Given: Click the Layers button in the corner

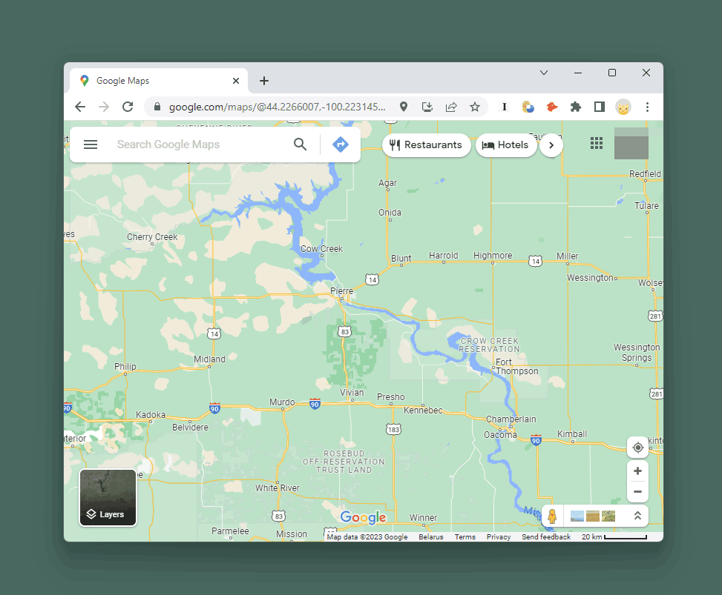Looking at the screenshot, I should pos(108,497).
